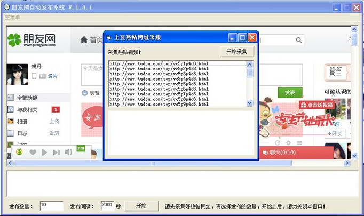364x216 pixels.
Task: Mute the music player's speaker icon
Action: point(68,152)
